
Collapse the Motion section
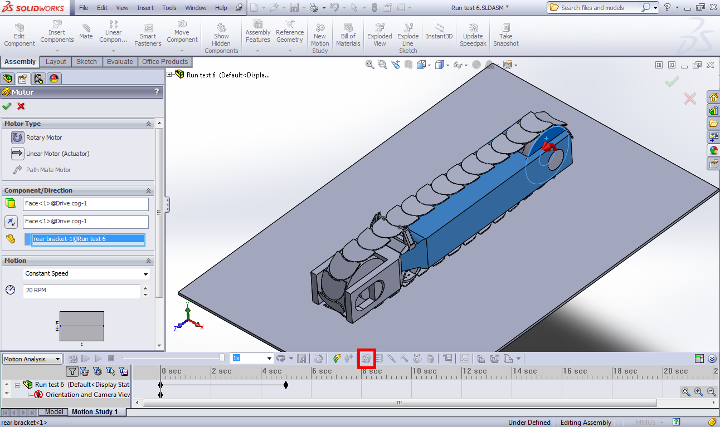[x=149, y=261]
